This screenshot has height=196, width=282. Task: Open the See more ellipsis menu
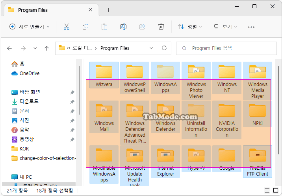(x=251, y=27)
